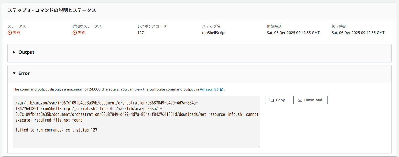399x157 pixels.
Task: Click the runShellScript step name
Action: [x=214, y=33]
